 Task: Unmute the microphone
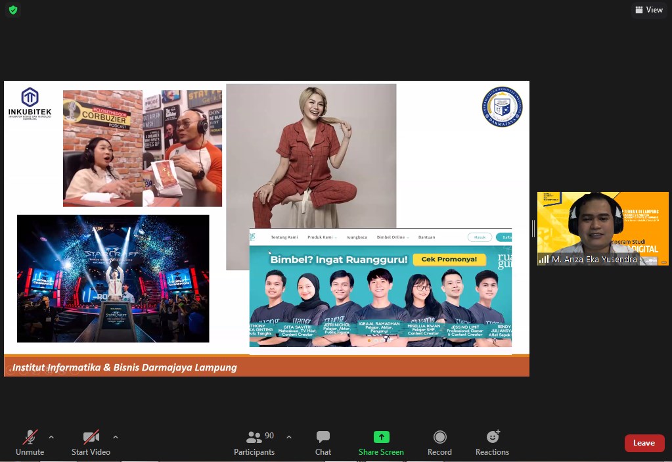(30, 443)
